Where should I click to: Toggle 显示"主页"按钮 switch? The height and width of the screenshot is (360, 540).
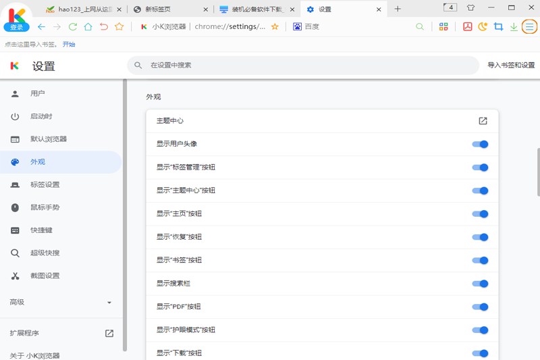pos(480,214)
